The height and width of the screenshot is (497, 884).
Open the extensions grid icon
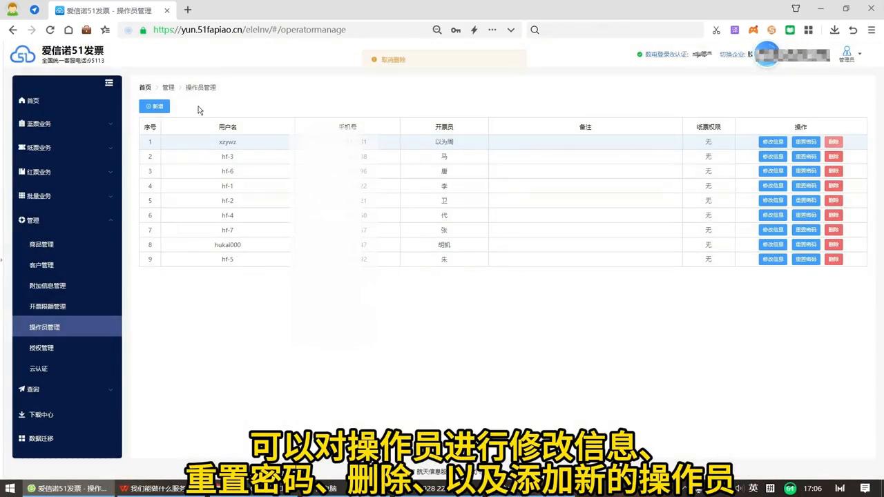click(808, 30)
